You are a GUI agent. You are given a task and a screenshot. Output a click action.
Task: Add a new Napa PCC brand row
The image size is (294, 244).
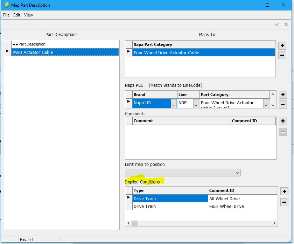point(283,95)
